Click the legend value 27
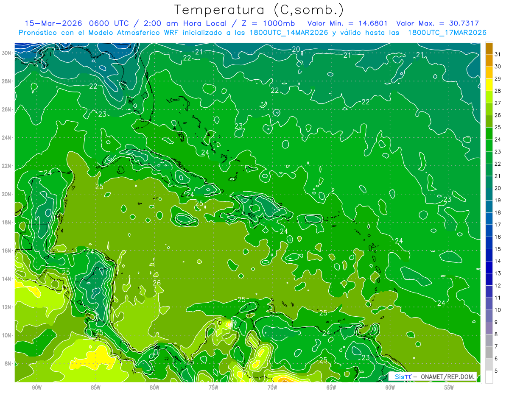 pyautogui.click(x=498, y=103)
